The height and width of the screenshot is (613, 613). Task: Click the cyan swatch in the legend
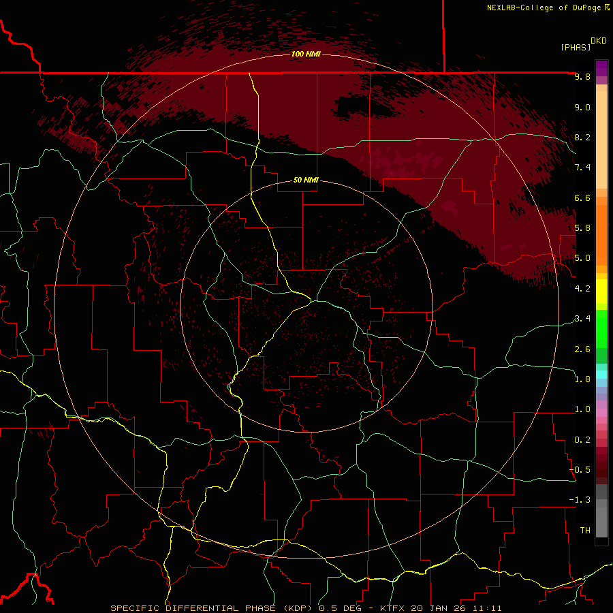click(x=601, y=375)
